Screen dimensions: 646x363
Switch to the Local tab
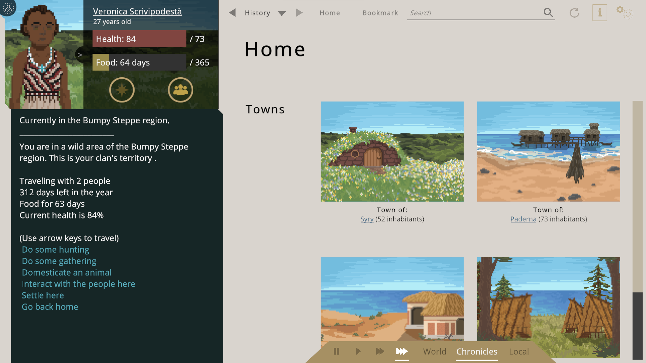tap(519, 352)
